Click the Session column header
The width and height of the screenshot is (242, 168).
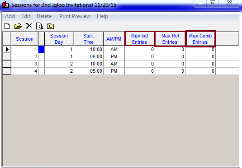coord(25,39)
